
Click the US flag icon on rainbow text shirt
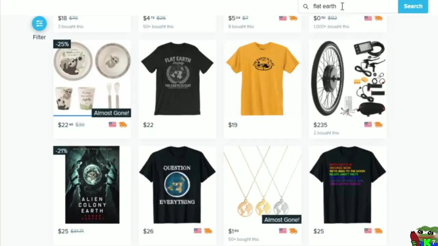pyautogui.click(x=368, y=231)
